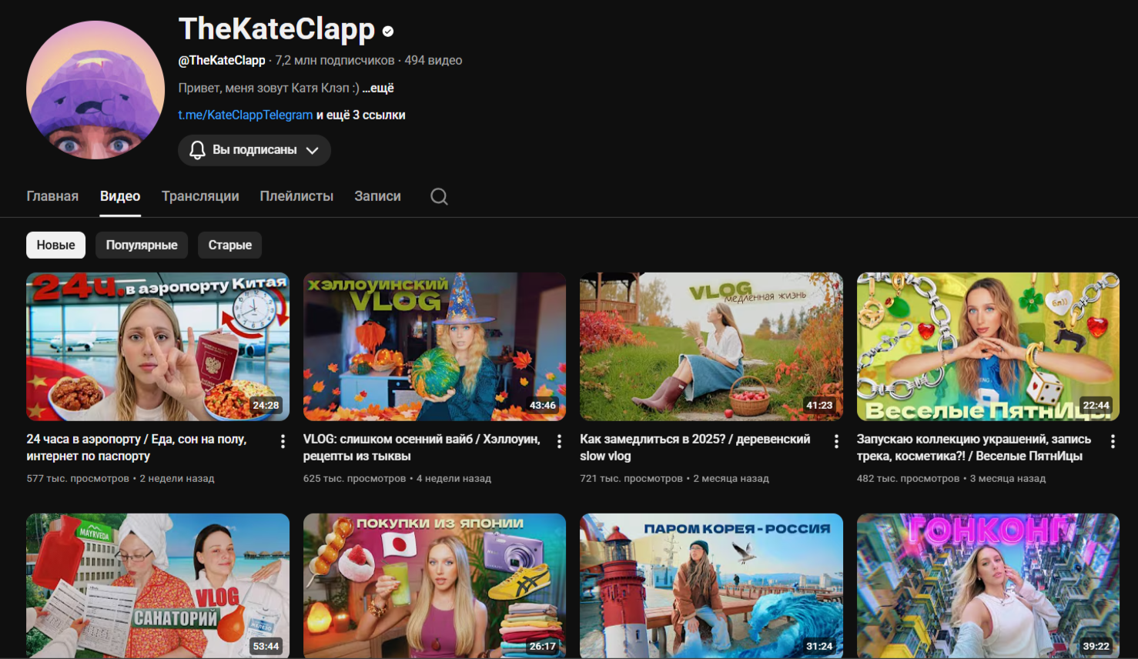Open the Трансляции tab
1138x659 pixels.
[x=200, y=196]
